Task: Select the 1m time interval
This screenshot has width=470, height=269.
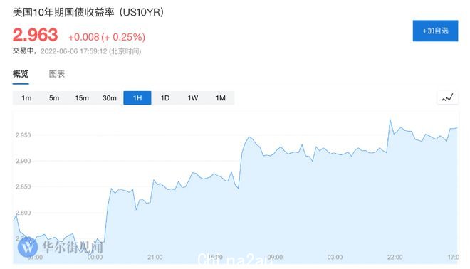Action: point(26,98)
